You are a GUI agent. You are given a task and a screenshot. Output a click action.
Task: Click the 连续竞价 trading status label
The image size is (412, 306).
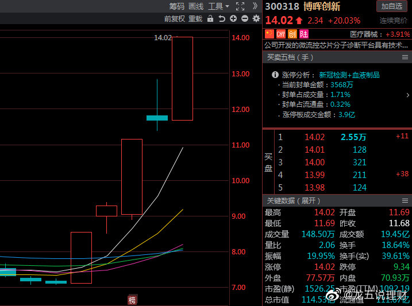point(394,20)
